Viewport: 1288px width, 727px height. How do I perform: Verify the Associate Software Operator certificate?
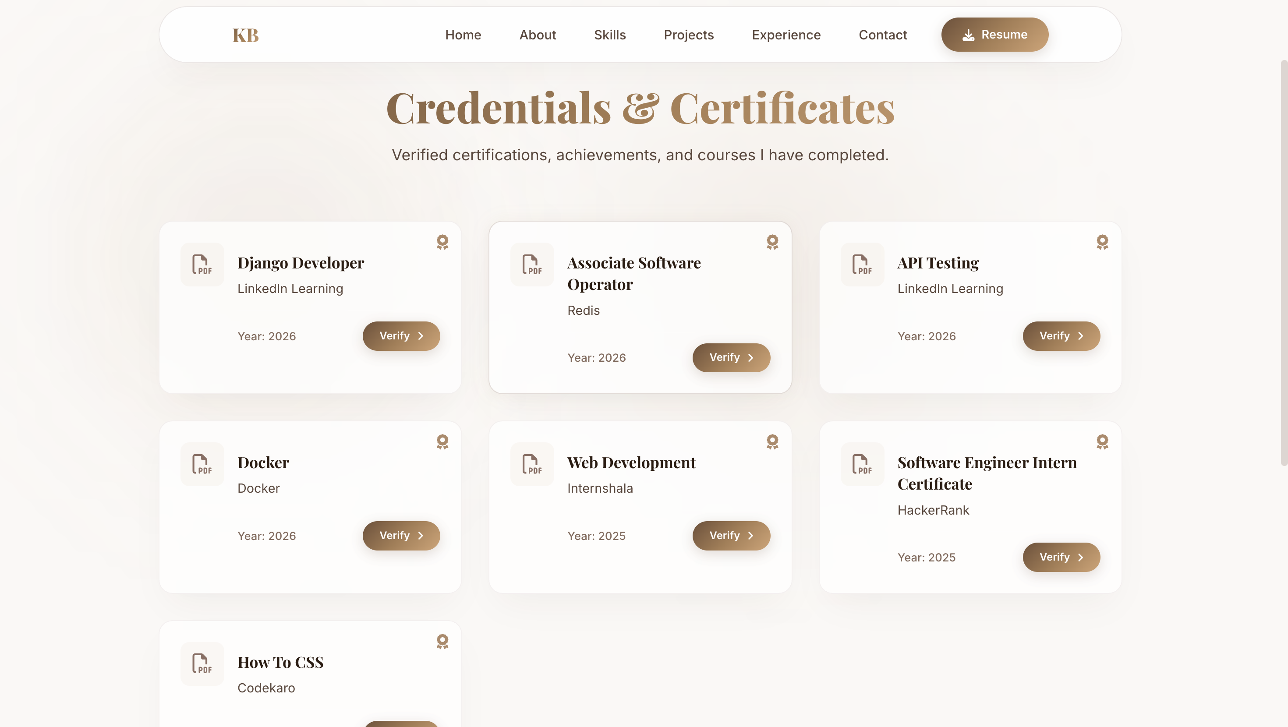point(731,357)
